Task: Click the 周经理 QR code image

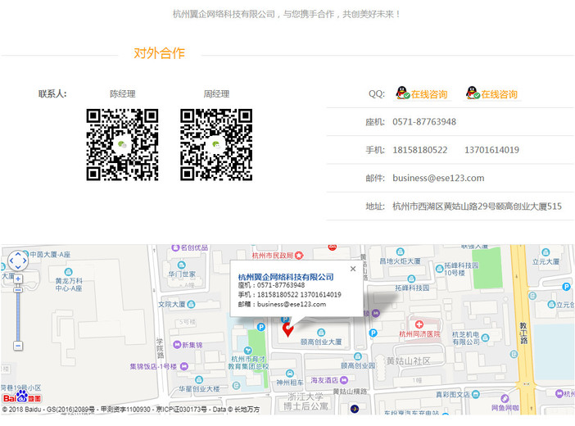Action: pyautogui.click(x=216, y=144)
